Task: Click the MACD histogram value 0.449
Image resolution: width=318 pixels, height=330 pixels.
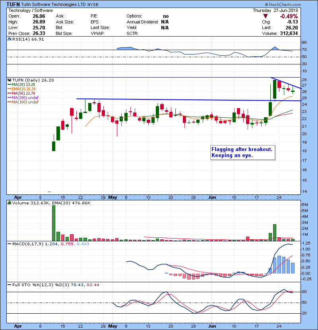Action: (83, 244)
